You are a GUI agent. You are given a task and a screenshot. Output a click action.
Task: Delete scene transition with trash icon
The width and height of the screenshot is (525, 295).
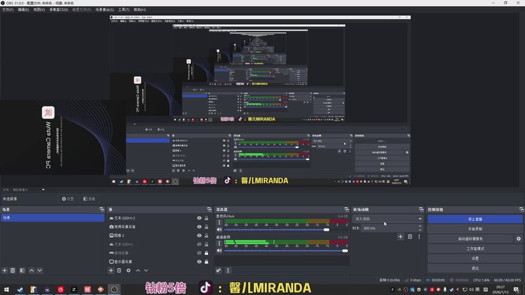pos(409,237)
